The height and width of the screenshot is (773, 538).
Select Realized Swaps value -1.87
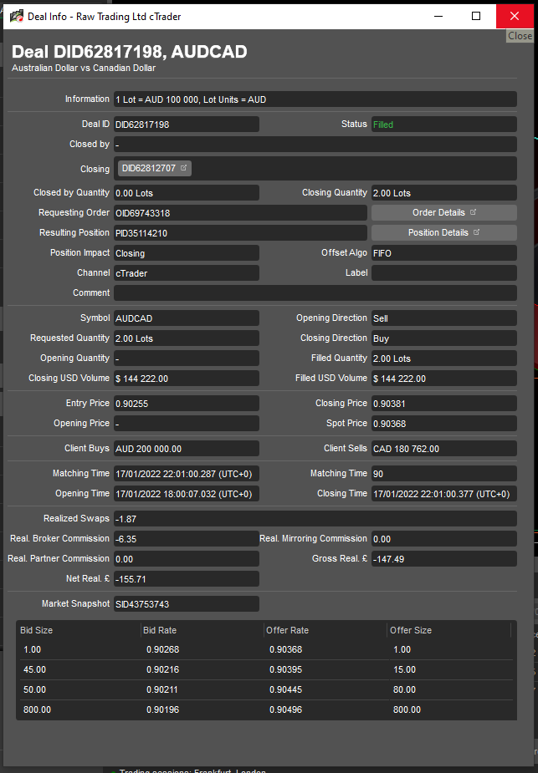[315, 519]
